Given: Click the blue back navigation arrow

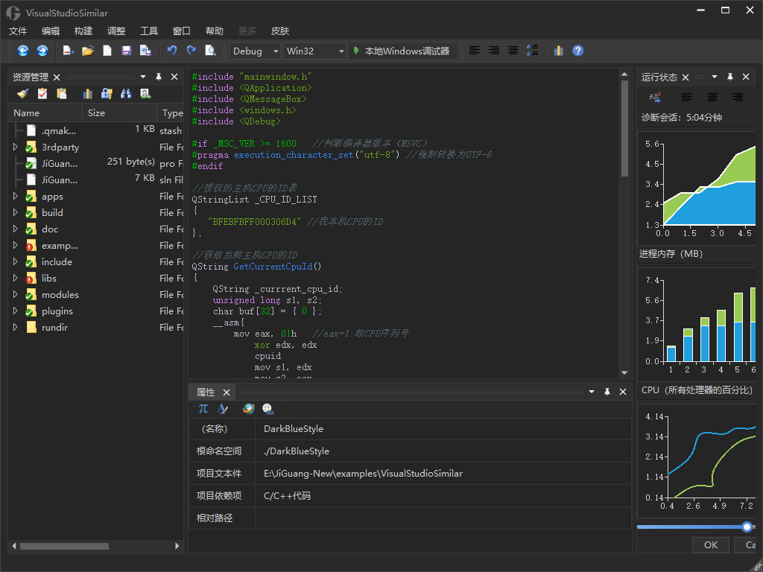Looking at the screenshot, I should (23, 51).
